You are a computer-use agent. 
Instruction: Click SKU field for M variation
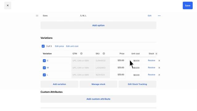pos(102,68)
